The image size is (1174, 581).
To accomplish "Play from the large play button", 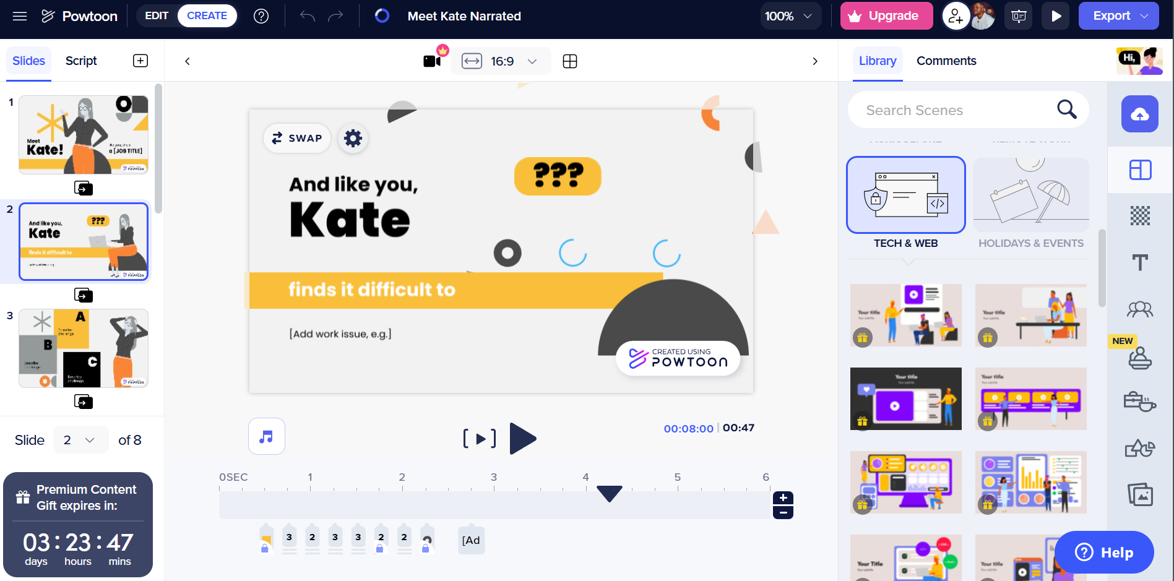I will tap(523, 439).
